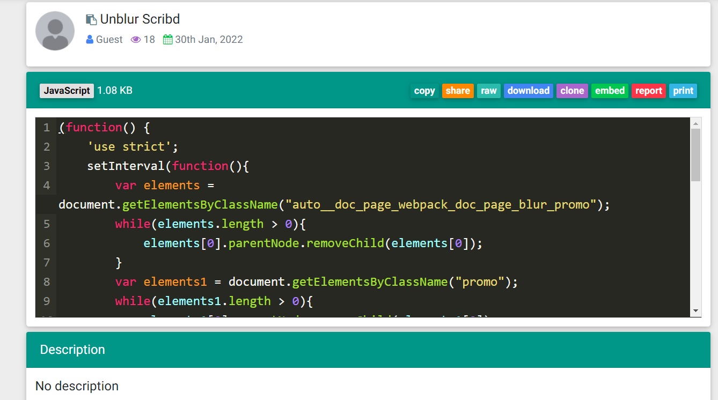Open the embed option

pyautogui.click(x=610, y=91)
